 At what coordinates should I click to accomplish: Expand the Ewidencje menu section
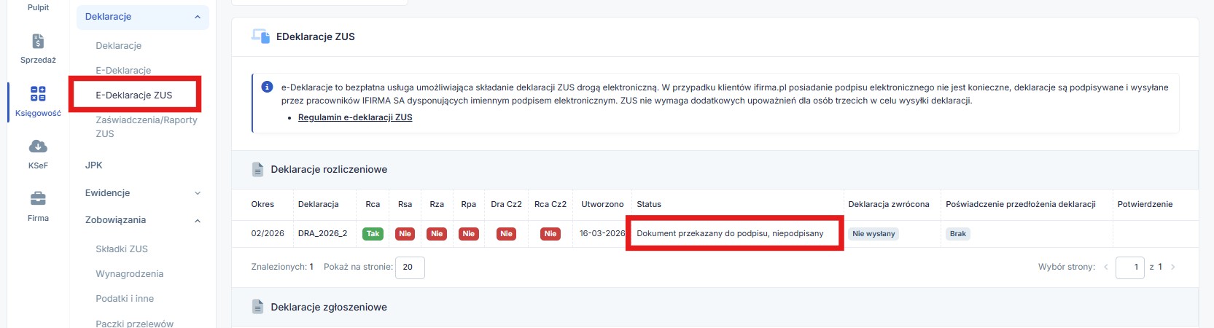tap(198, 193)
